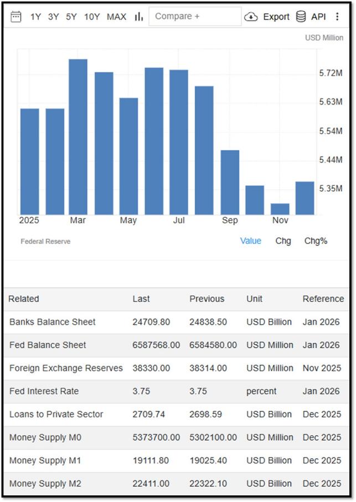Click the API database icon
This screenshot has width=356, height=502.
pyautogui.click(x=301, y=17)
